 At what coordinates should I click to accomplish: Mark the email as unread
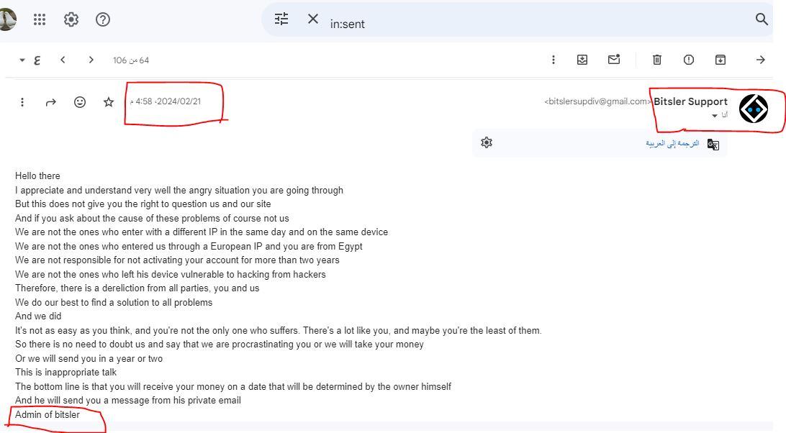[x=614, y=60]
